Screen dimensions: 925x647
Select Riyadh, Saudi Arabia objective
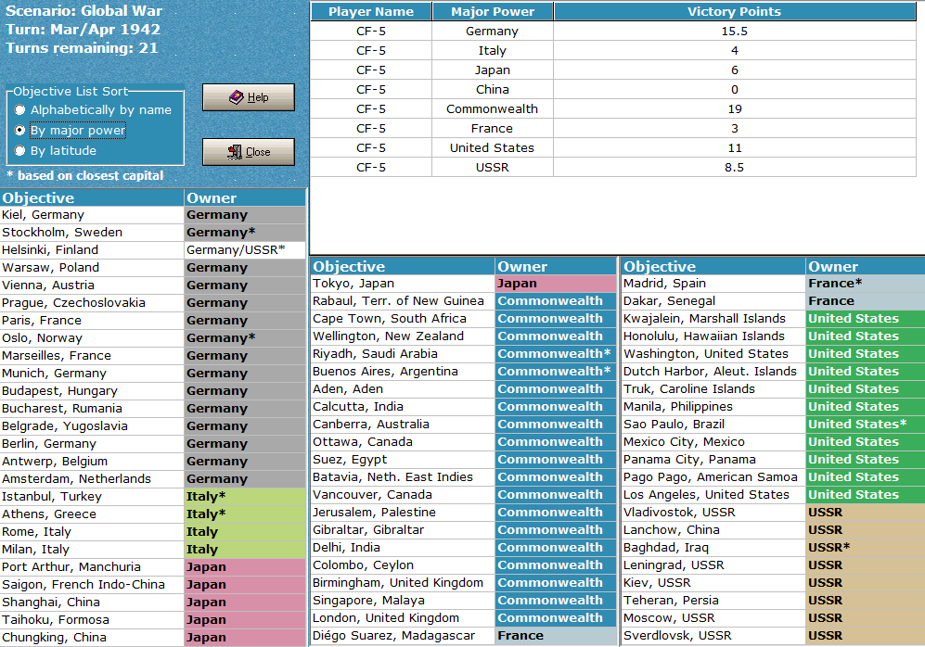pyautogui.click(x=403, y=354)
